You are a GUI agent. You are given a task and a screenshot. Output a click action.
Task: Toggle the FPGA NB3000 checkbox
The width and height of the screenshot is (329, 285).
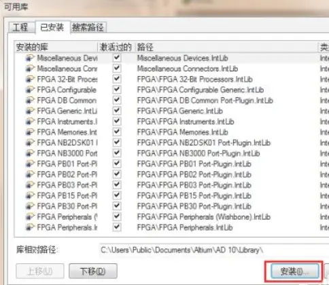point(117,153)
